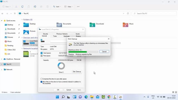Cancel the Disk Cleanup operation

(104, 51)
